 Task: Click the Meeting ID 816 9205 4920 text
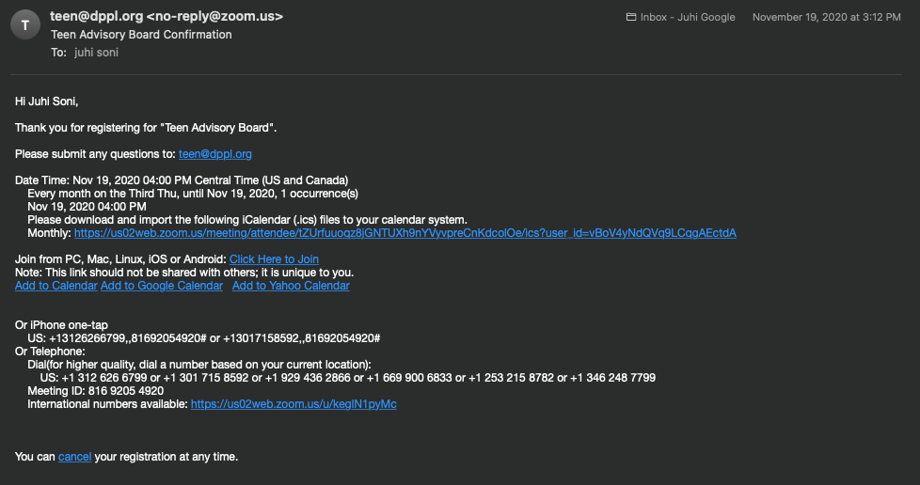point(96,391)
